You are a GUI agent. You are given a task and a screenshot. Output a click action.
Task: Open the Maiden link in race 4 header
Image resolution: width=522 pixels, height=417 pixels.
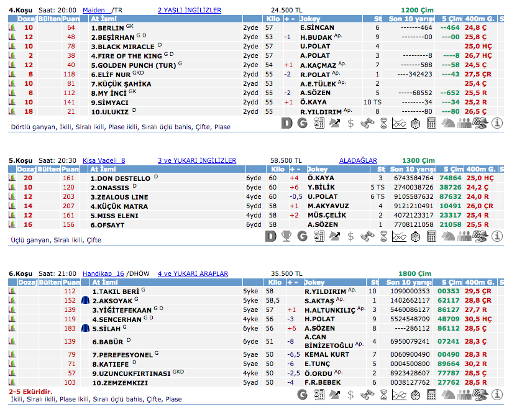point(94,11)
